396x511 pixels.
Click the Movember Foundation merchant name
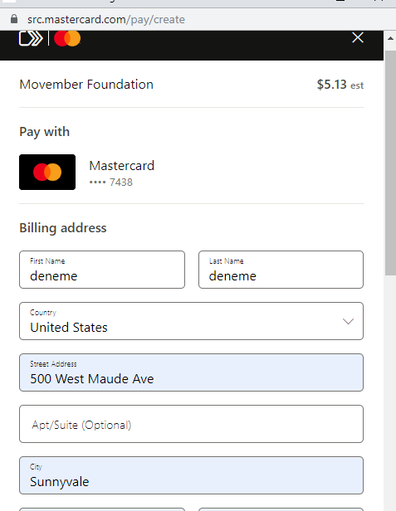86,85
